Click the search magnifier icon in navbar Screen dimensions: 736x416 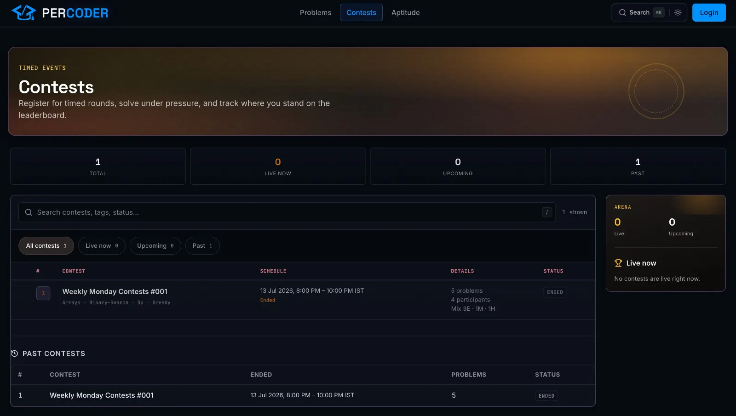coord(622,12)
